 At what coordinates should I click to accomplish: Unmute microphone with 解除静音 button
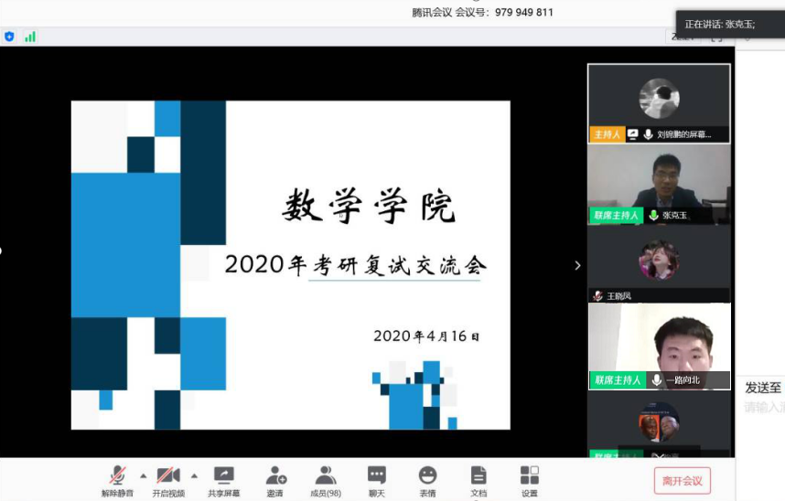pos(117,480)
